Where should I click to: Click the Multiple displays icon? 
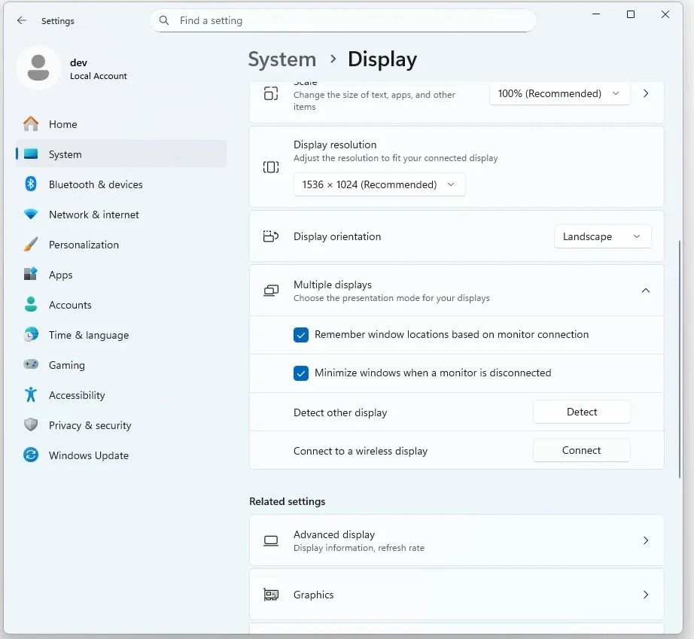click(271, 291)
